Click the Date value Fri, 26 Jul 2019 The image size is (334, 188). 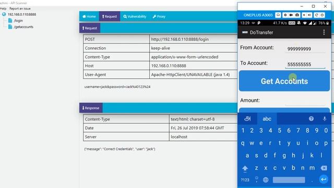tap(197, 128)
